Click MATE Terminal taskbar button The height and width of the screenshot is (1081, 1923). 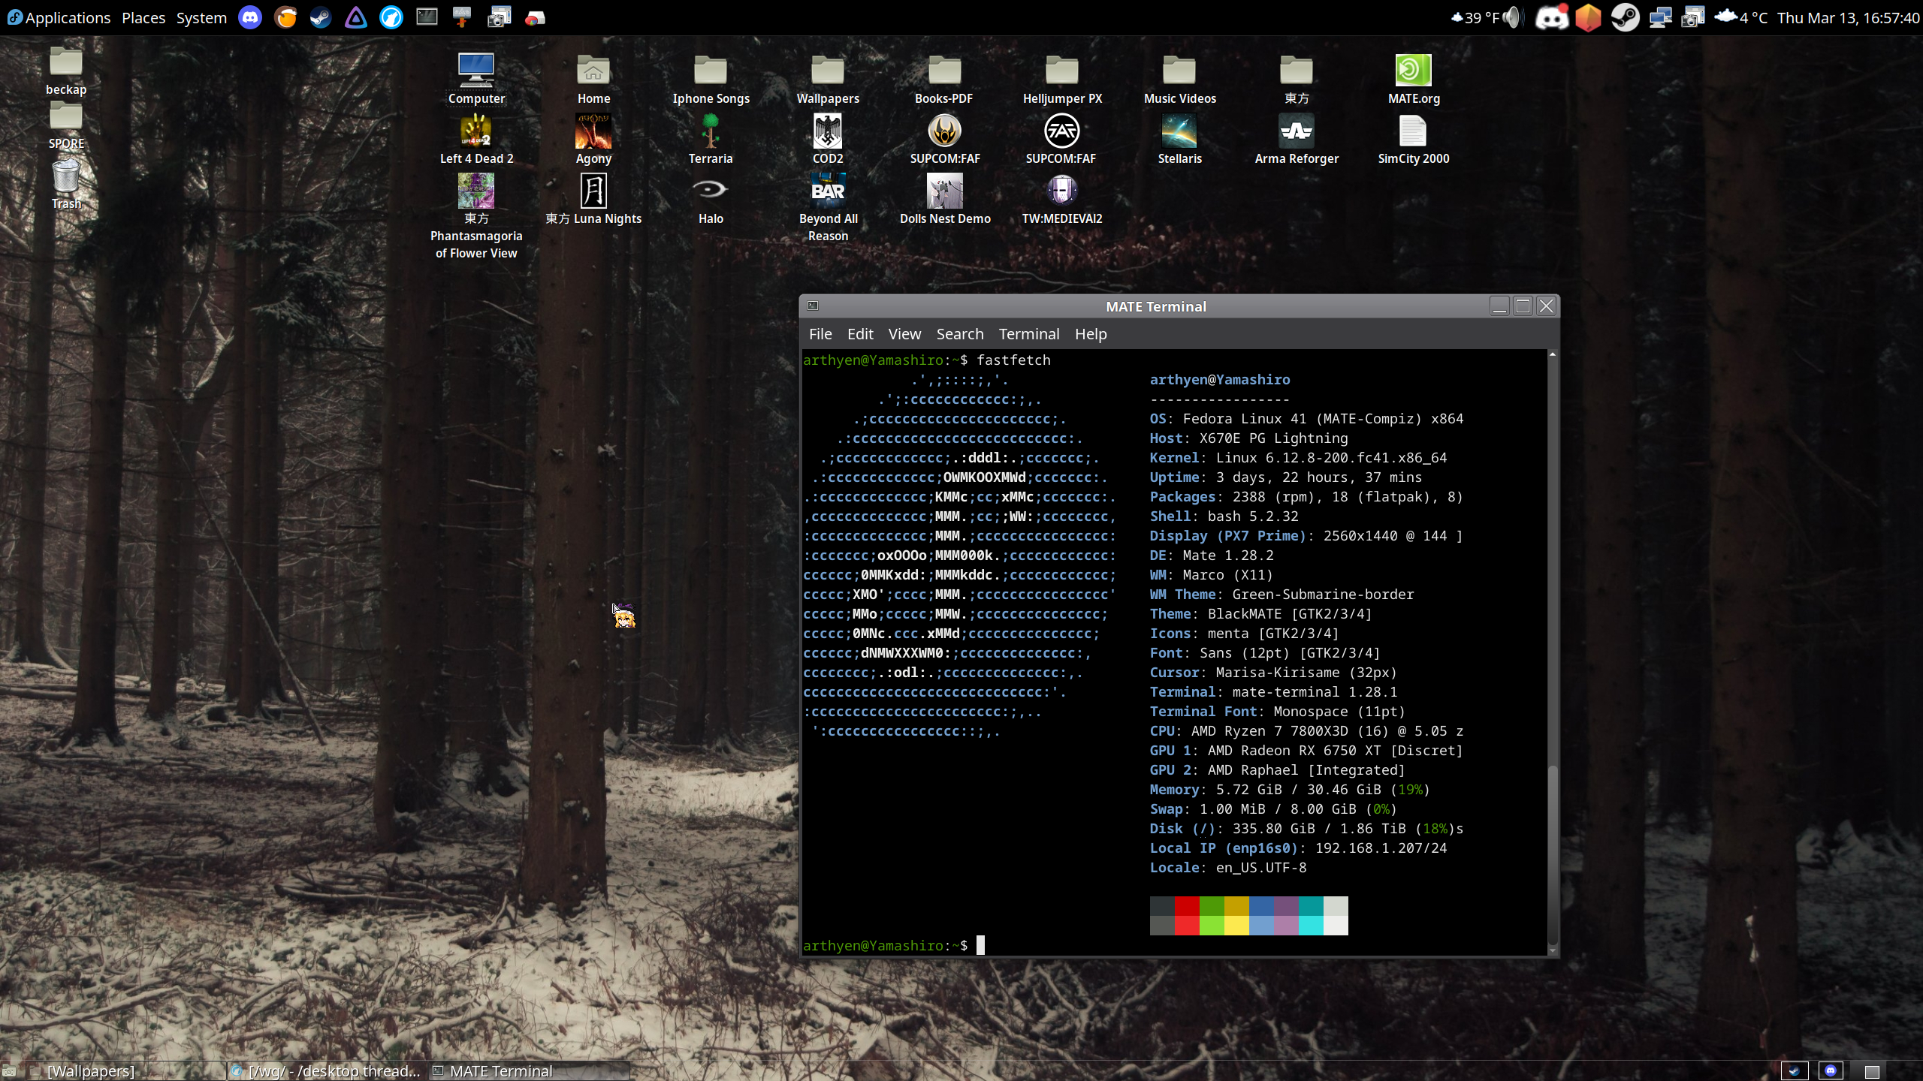[x=529, y=1070]
